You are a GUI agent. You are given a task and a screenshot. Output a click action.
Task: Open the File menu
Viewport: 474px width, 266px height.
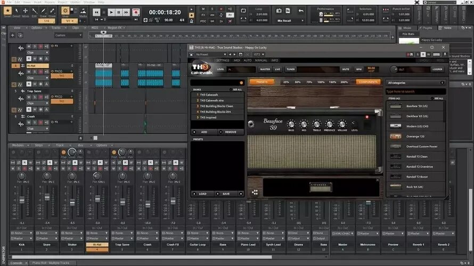[9, 2]
